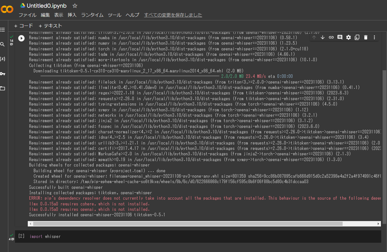This screenshot has height=252, width=387.
Task: Open the ツール menu
Action: point(115,15)
